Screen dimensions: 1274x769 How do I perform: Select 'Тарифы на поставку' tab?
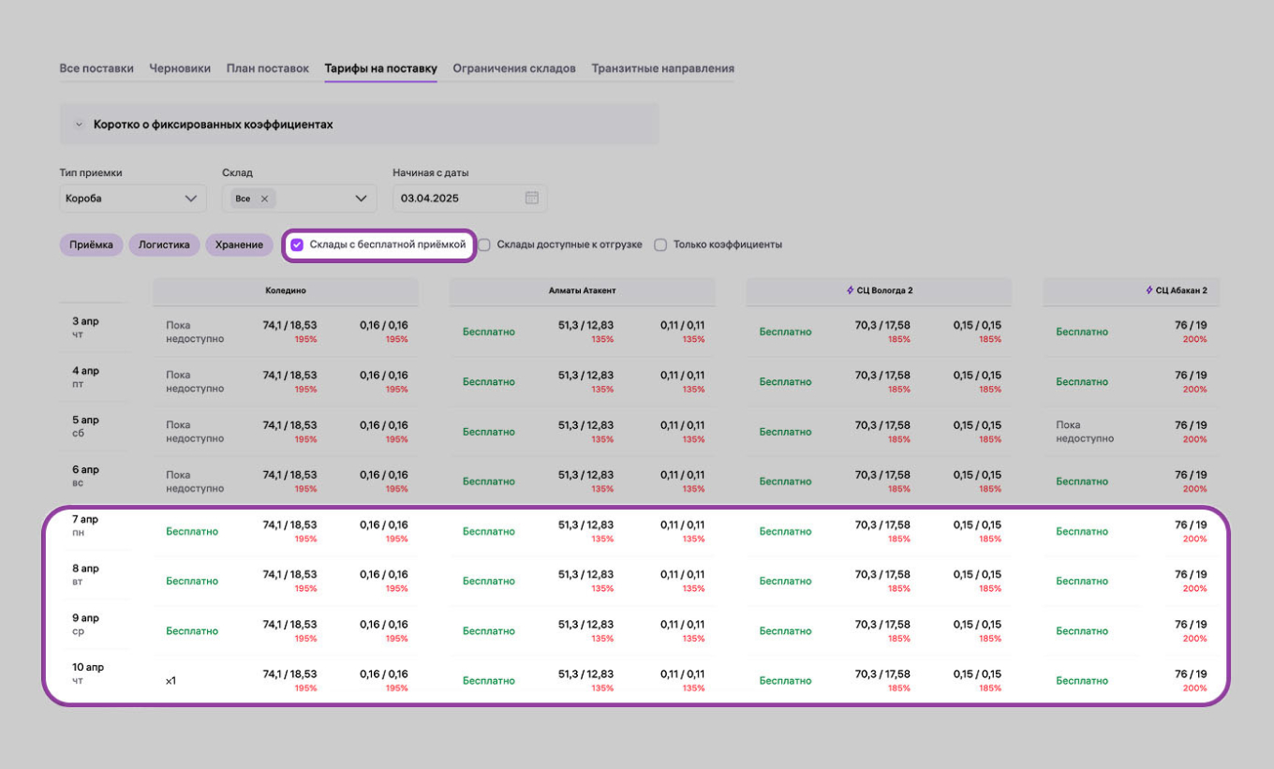[381, 68]
